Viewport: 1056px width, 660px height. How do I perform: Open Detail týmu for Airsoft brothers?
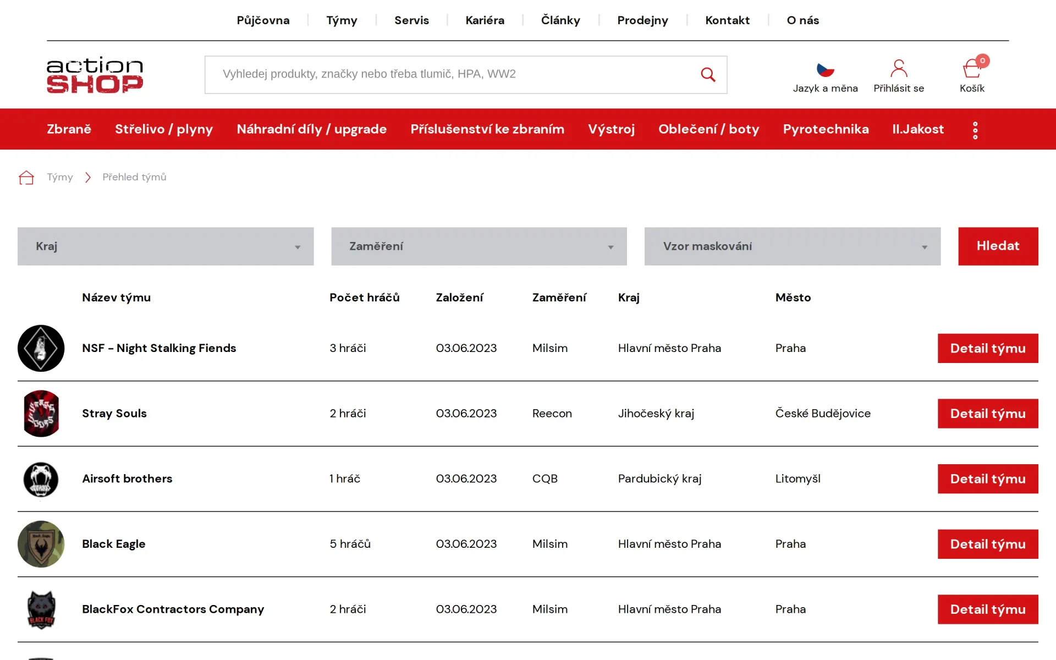tap(988, 479)
